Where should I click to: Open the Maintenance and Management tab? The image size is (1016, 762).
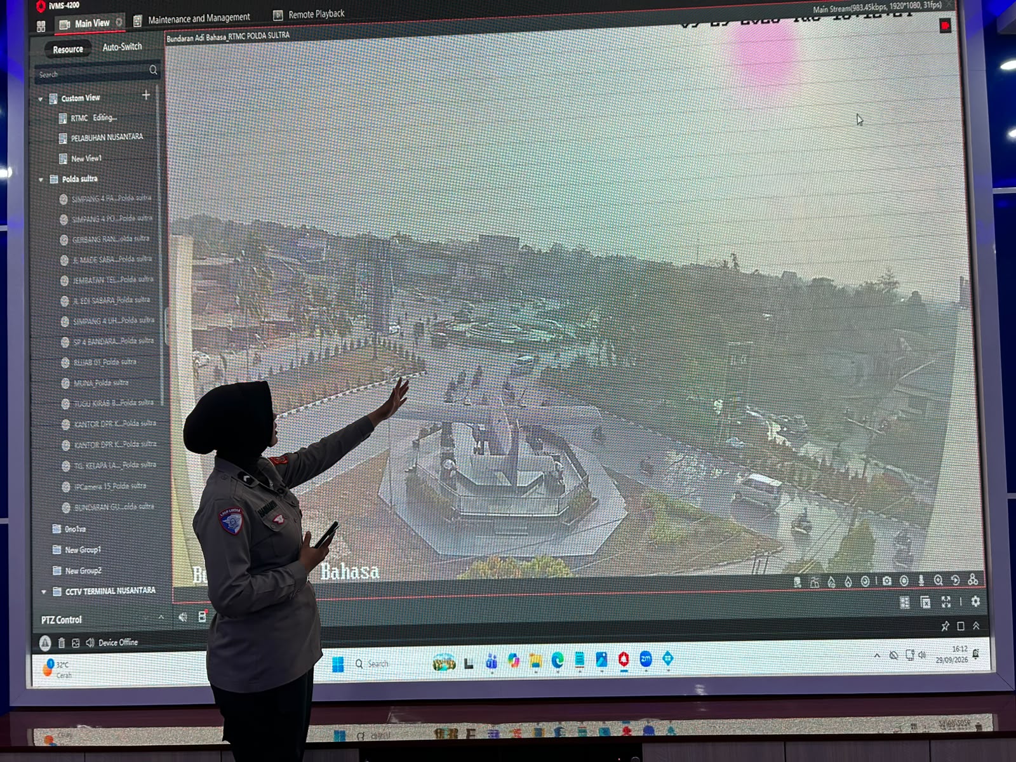pos(192,19)
